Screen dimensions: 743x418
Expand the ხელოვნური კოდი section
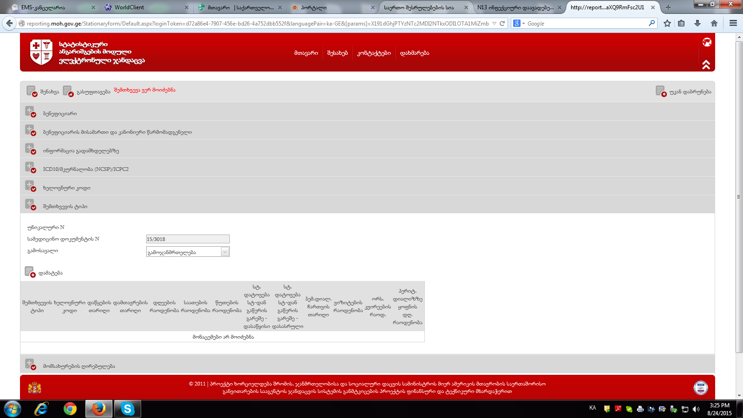click(30, 186)
